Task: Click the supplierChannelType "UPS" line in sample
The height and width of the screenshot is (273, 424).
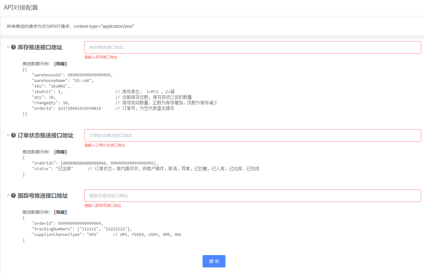Action: click(x=65, y=235)
